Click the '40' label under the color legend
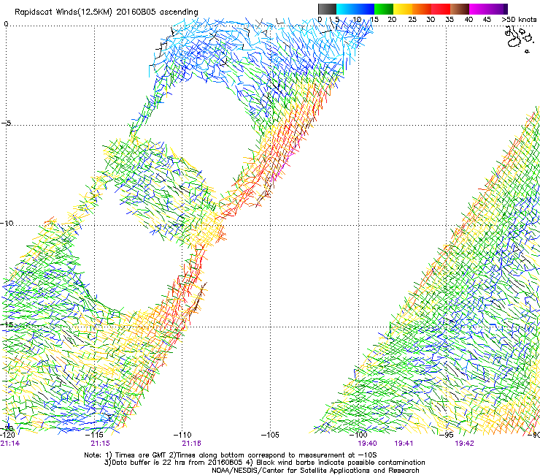 (468, 20)
